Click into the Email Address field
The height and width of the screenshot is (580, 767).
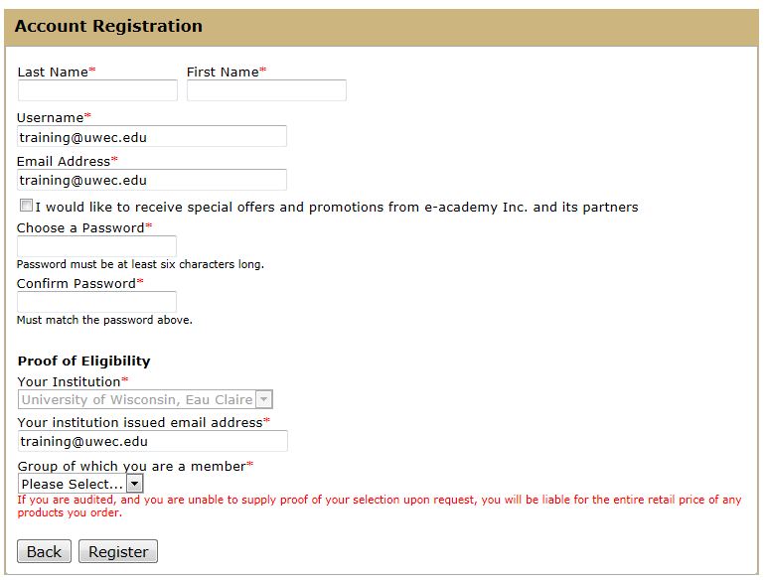point(152,180)
